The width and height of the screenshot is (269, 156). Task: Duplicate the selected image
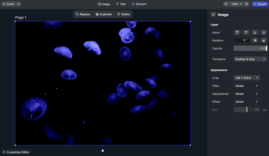(103, 14)
